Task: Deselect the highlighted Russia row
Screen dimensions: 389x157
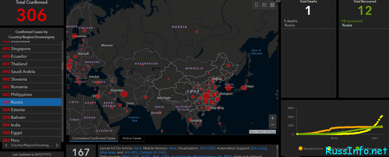Action: (x=31, y=102)
